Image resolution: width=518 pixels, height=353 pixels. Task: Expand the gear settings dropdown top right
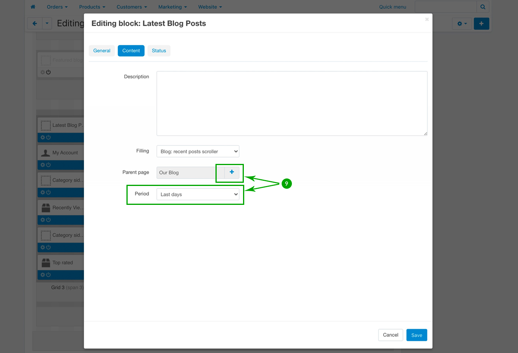tap(462, 24)
